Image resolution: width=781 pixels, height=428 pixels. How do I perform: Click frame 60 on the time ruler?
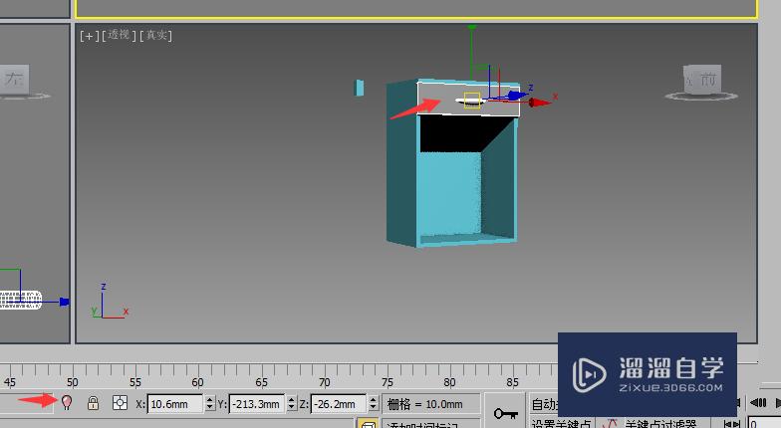[x=197, y=382]
